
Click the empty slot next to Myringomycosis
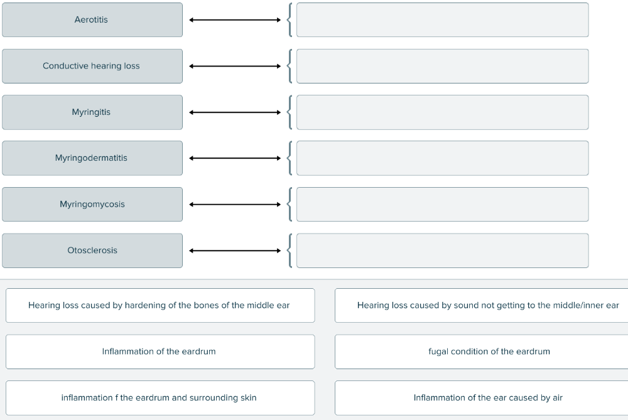point(442,204)
